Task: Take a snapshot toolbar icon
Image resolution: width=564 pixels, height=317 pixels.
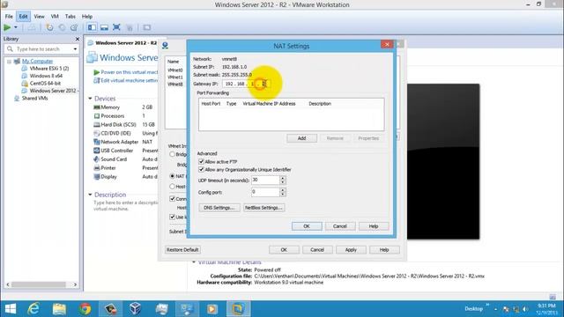Action: point(49,27)
